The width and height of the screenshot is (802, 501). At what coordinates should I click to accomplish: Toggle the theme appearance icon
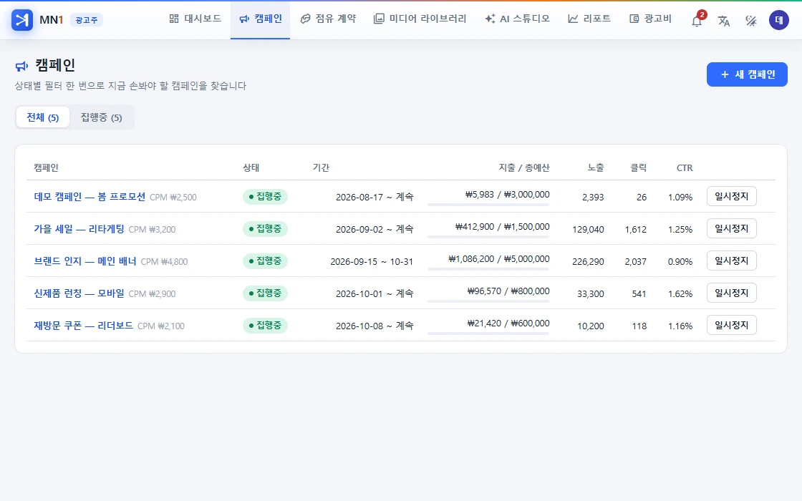point(751,21)
